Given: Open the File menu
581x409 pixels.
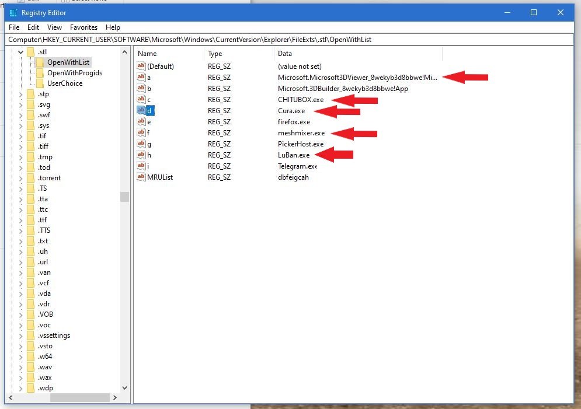Looking at the screenshot, I should tap(14, 27).
